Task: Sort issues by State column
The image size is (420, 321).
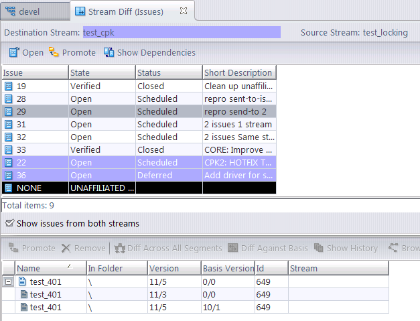Action: coord(102,72)
